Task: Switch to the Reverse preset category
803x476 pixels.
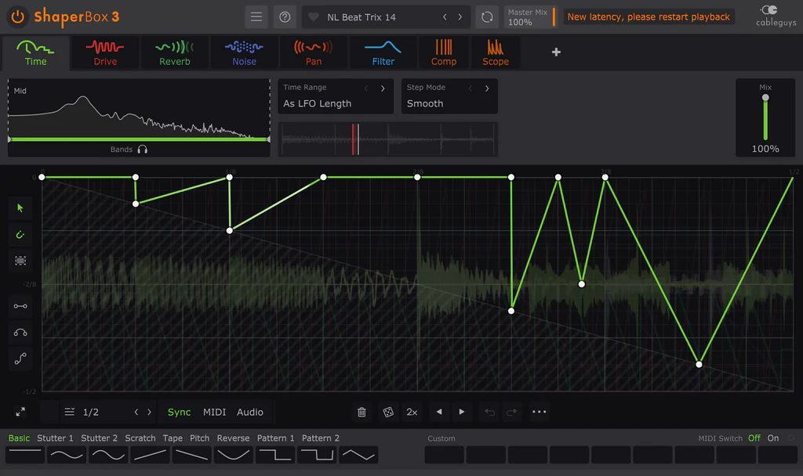Action: pos(233,438)
